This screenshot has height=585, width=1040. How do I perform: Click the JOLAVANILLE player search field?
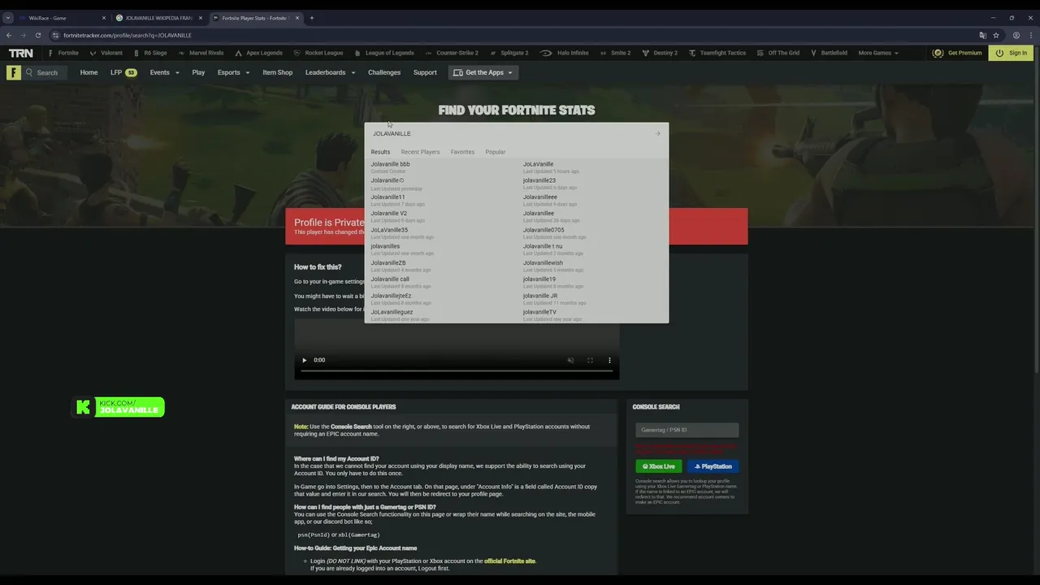point(510,133)
